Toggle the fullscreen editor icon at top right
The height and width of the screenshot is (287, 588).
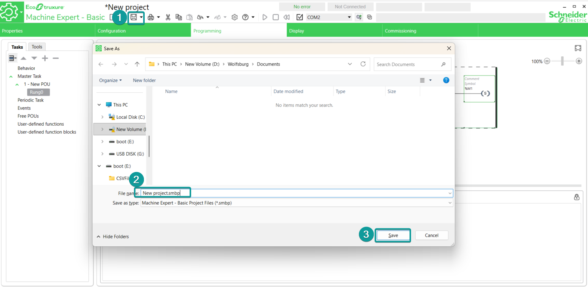578,48
